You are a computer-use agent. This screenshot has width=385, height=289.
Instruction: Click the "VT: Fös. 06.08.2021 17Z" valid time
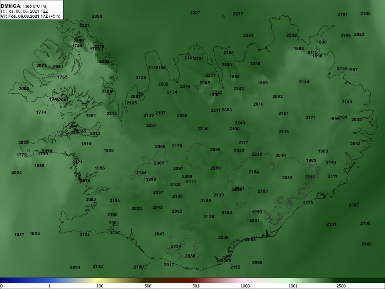click(25, 16)
